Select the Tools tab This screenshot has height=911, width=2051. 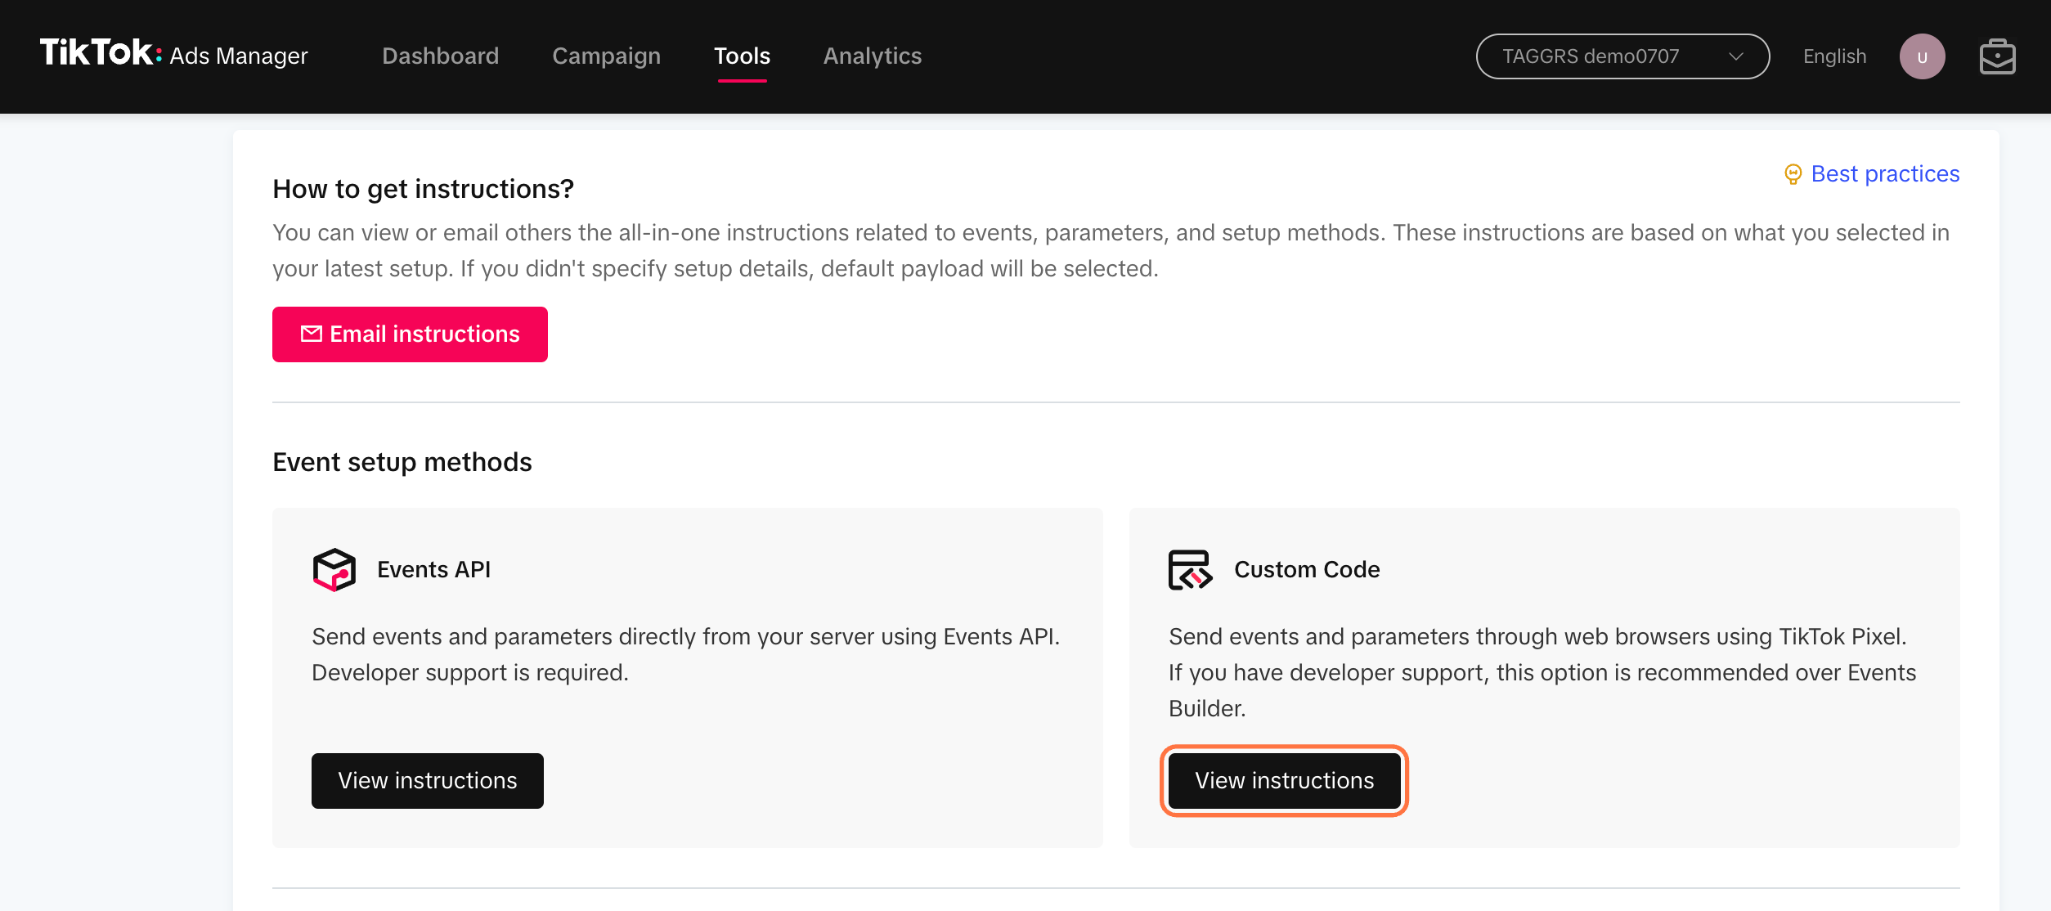click(x=742, y=56)
